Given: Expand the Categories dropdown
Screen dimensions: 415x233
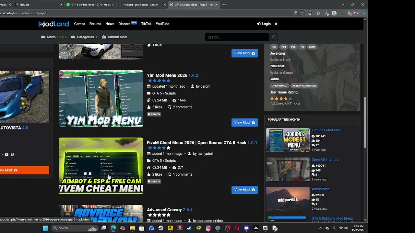Looking at the screenshot, I should pyautogui.click(x=84, y=37).
